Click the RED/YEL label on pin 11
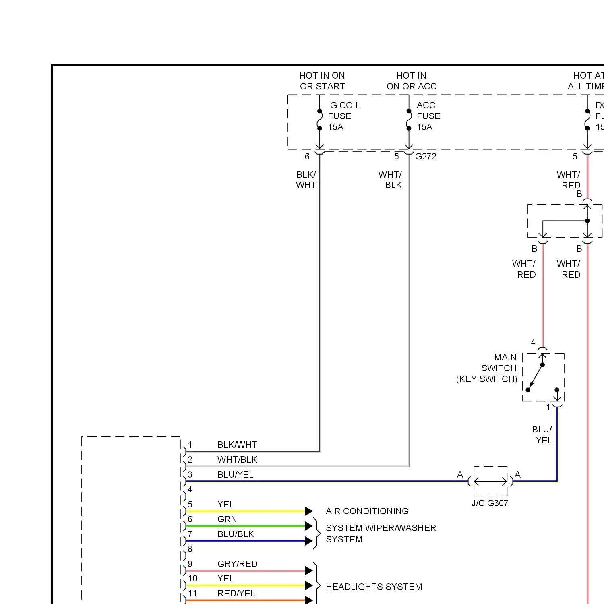Screen dimensions: 604x604 coord(236,593)
